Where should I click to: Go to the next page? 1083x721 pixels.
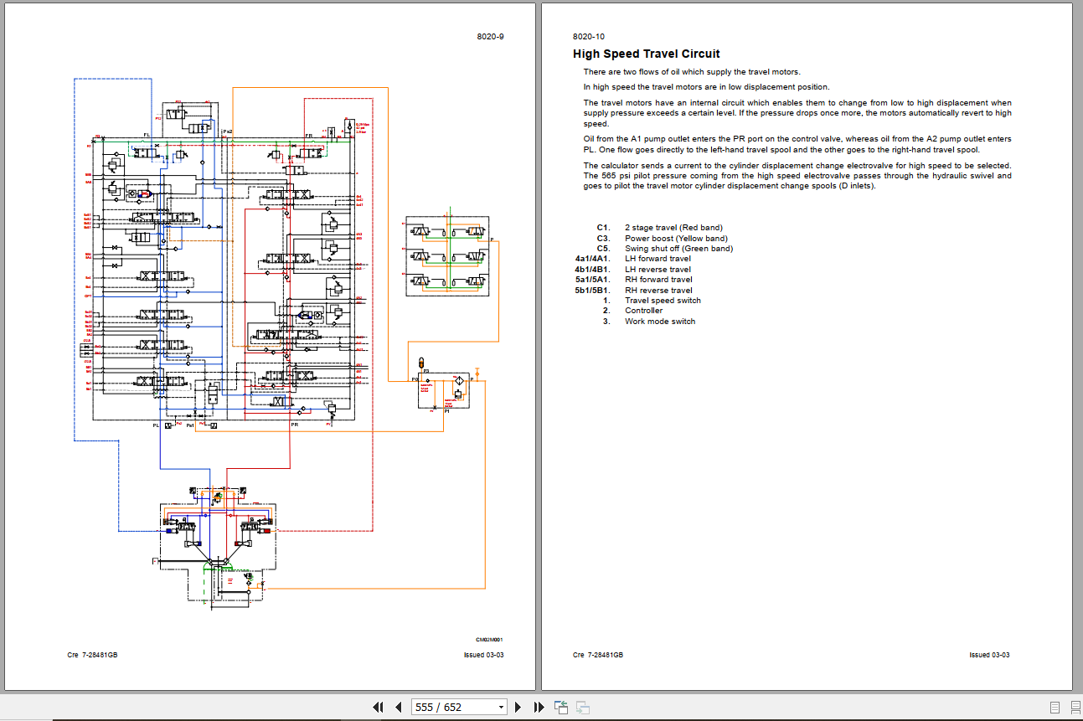pyautogui.click(x=518, y=708)
